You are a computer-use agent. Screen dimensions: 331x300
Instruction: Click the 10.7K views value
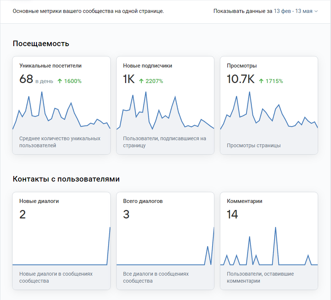(x=241, y=79)
